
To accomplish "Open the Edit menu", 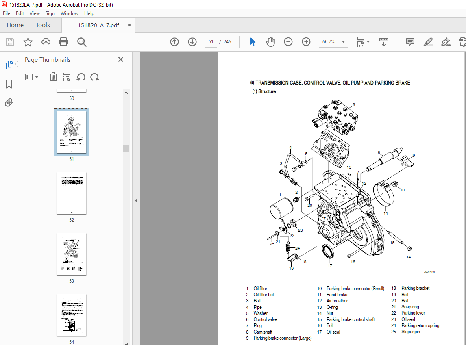I will click(20, 13).
